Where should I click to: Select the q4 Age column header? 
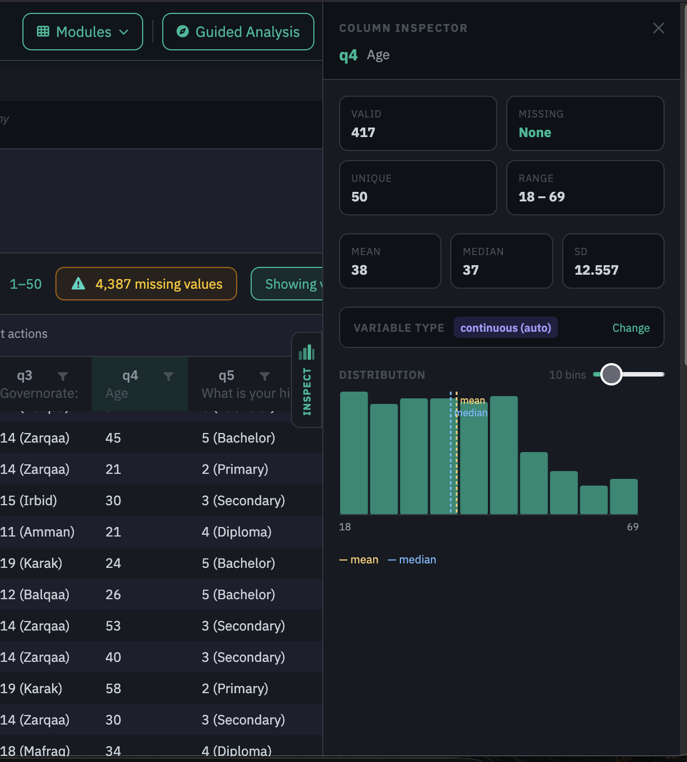tap(140, 384)
